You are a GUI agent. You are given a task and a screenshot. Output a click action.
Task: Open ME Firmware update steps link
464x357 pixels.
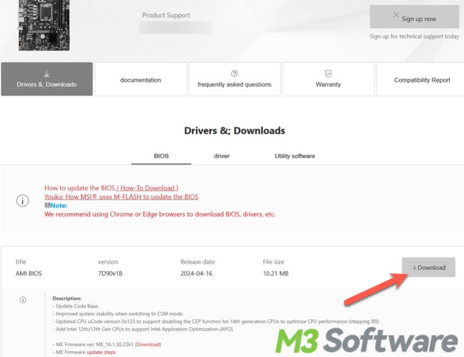click(x=101, y=352)
